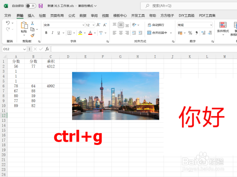This screenshot has height=177, width=237.
Task: Align text right
Action: (127, 33)
